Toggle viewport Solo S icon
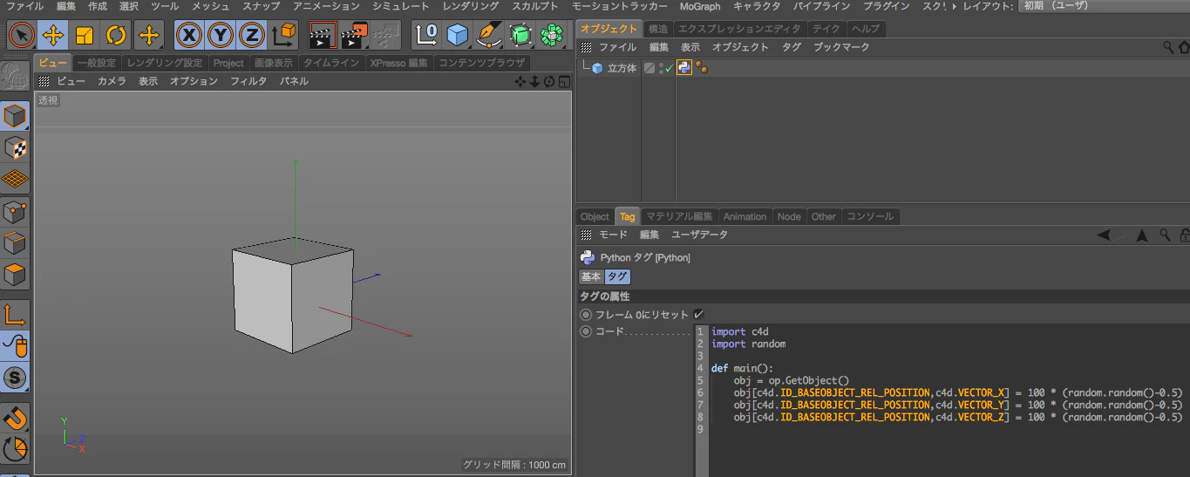The height and width of the screenshot is (477, 1190). [x=15, y=378]
